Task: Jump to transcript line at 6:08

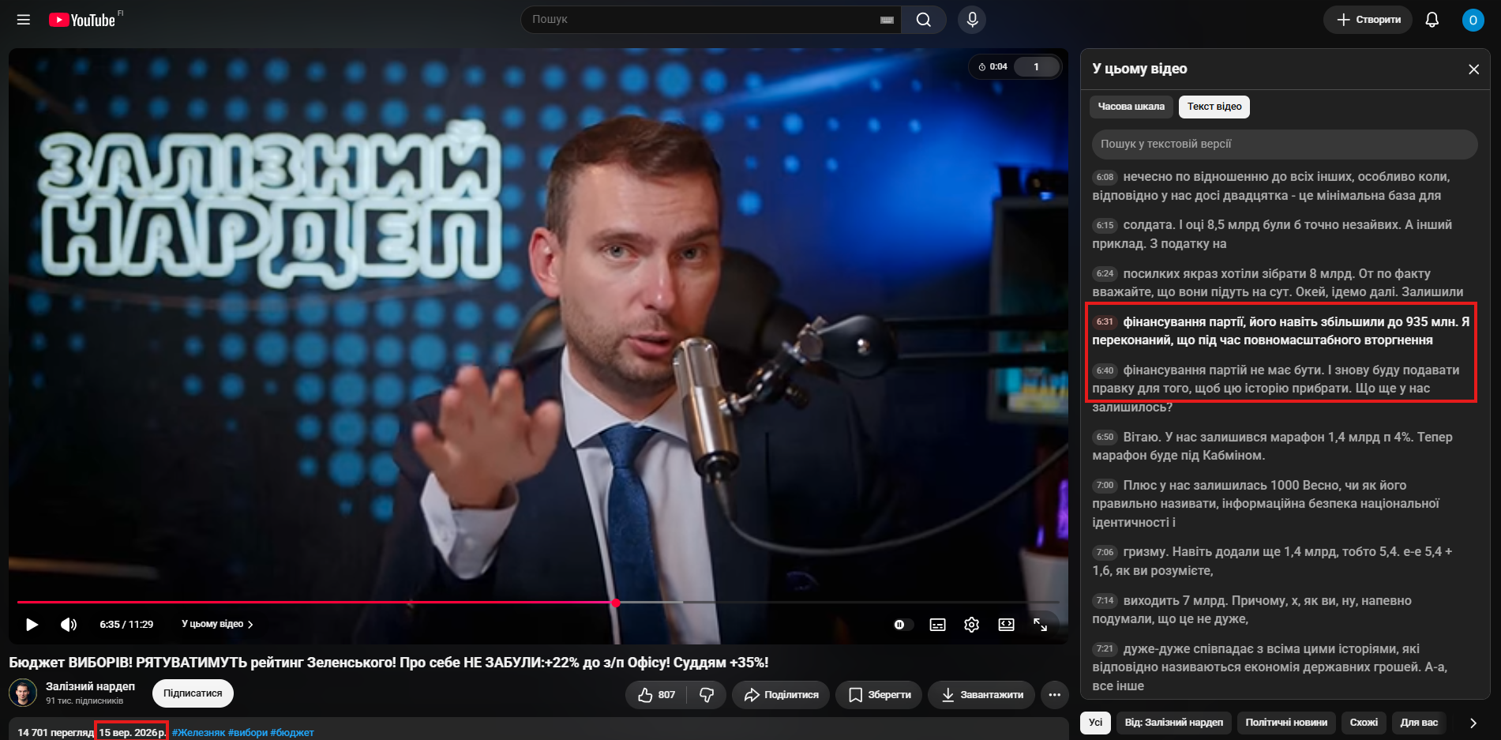Action: 1283,186
